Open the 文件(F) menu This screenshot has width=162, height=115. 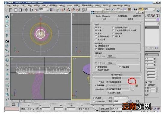(8, 5)
